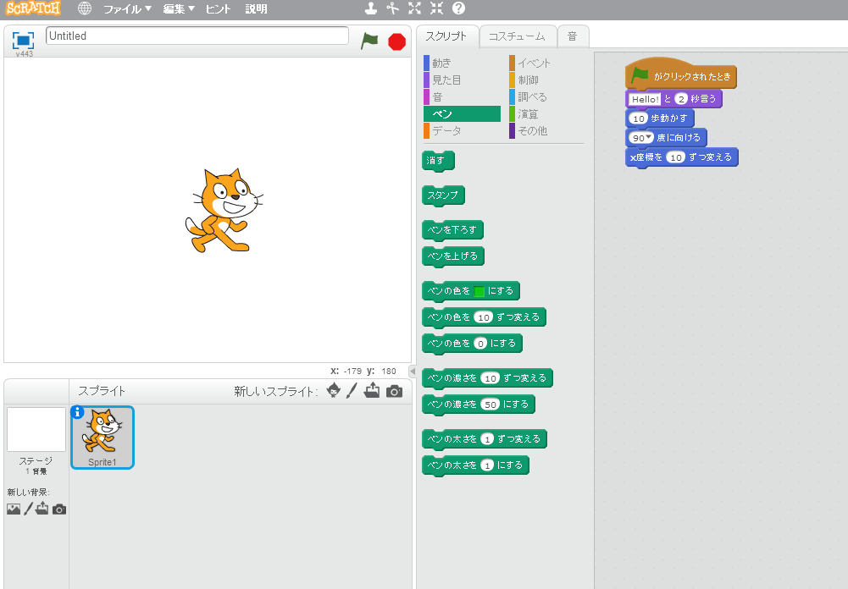Switch to the 音 tab
The width and height of the screenshot is (848, 589).
click(x=573, y=36)
